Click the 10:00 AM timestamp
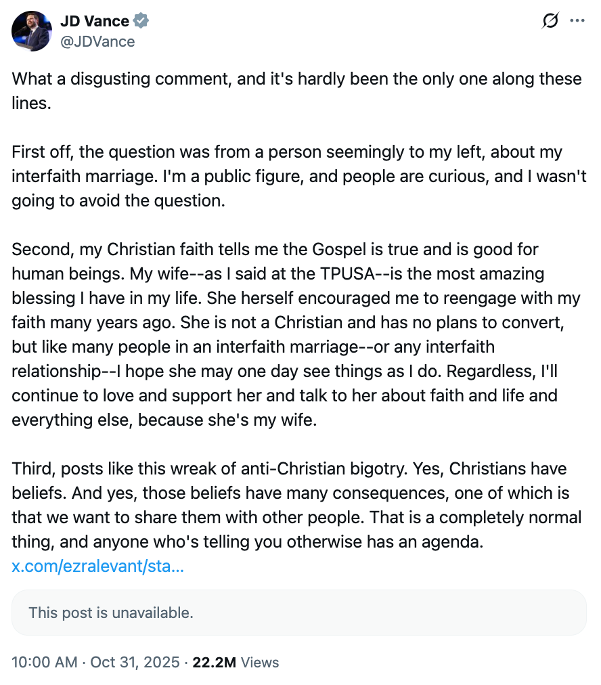The image size is (601, 685). pyautogui.click(x=45, y=662)
